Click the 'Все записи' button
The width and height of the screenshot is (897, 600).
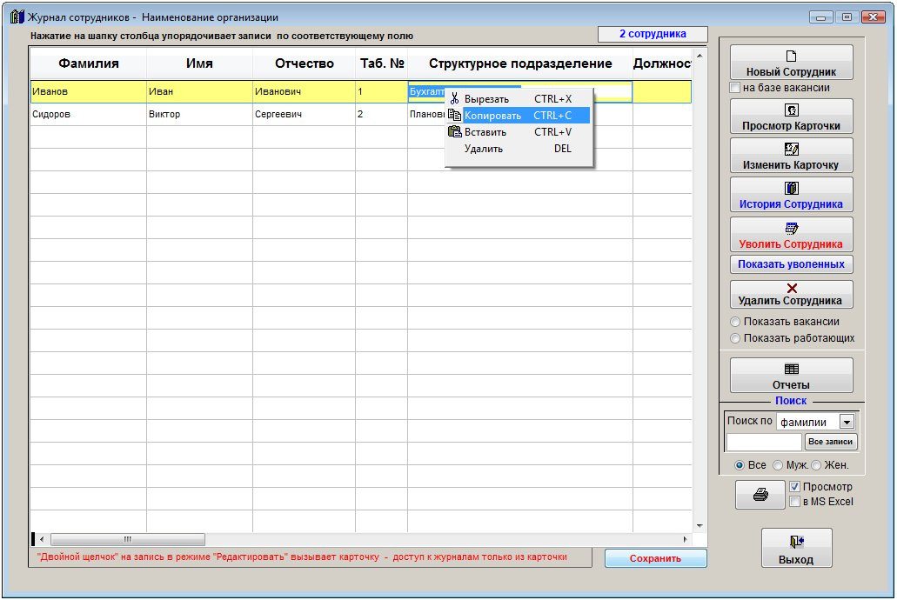click(x=831, y=442)
